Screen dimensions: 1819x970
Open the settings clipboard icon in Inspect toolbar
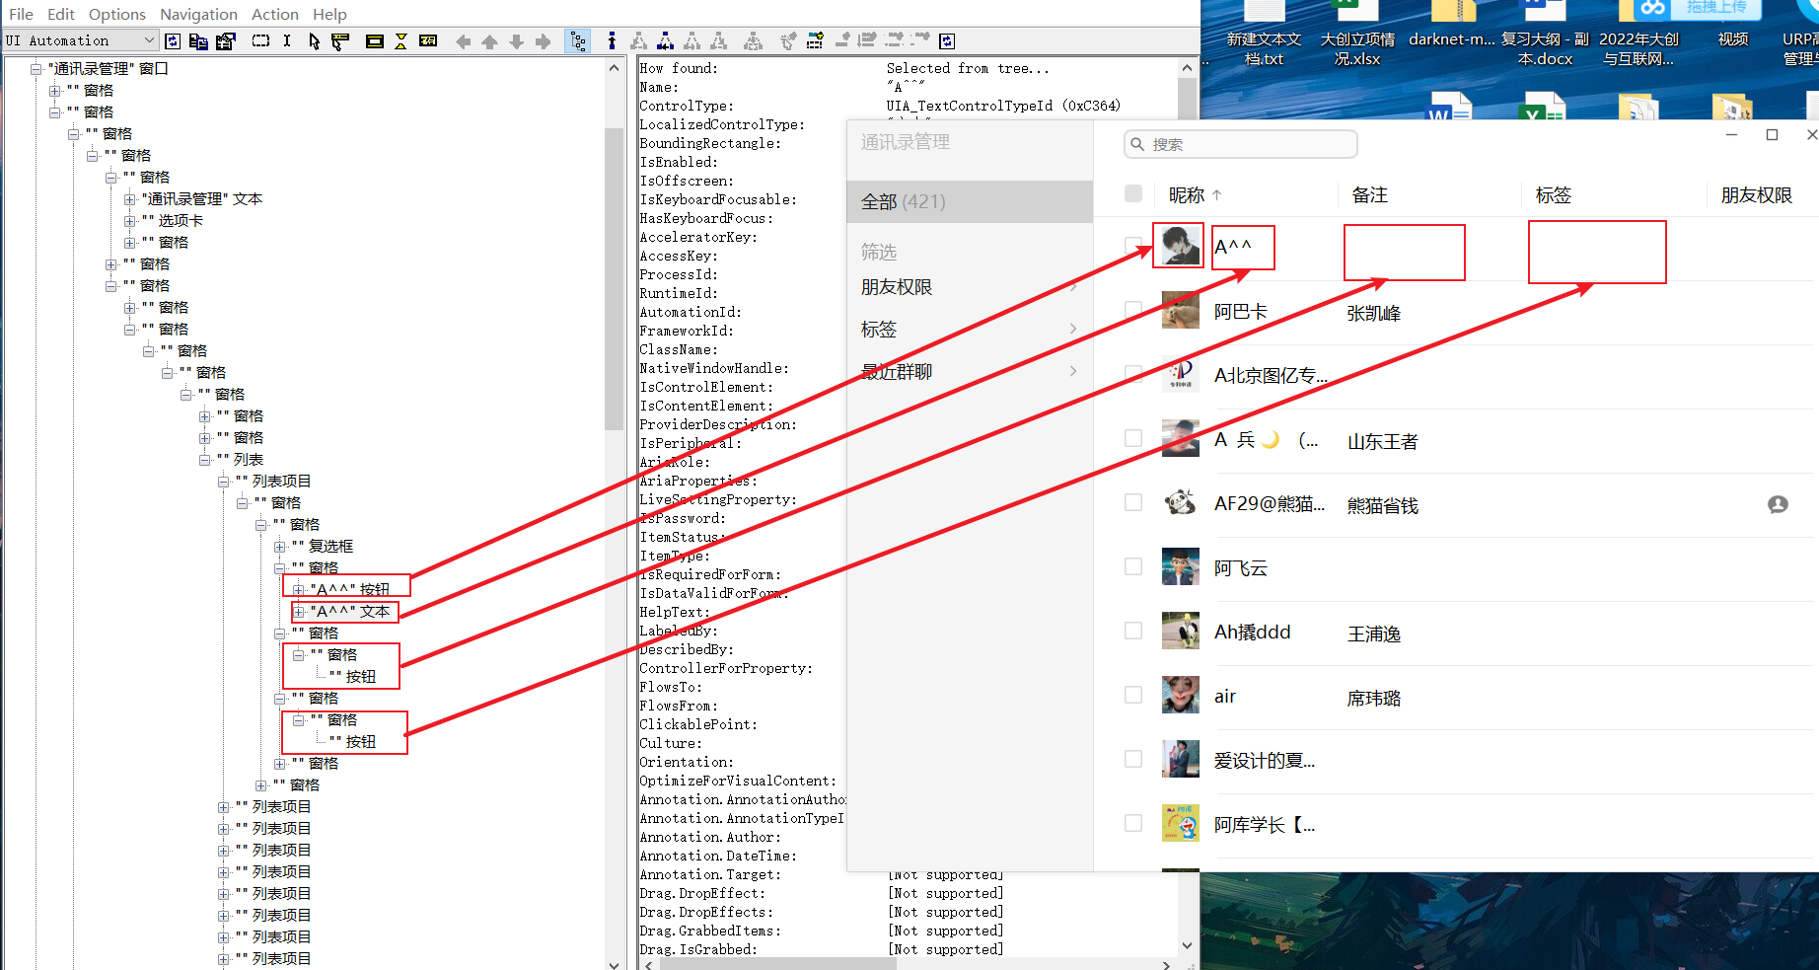click(226, 40)
